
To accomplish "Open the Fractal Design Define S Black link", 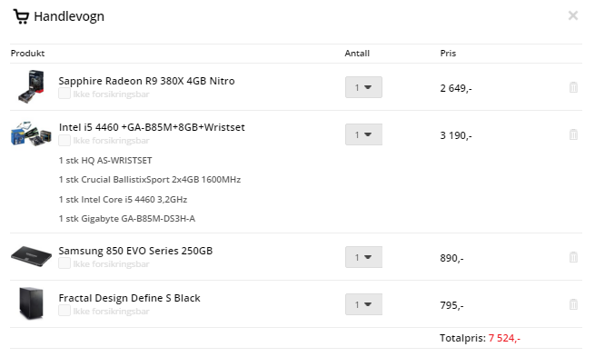I will [x=129, y=298].
